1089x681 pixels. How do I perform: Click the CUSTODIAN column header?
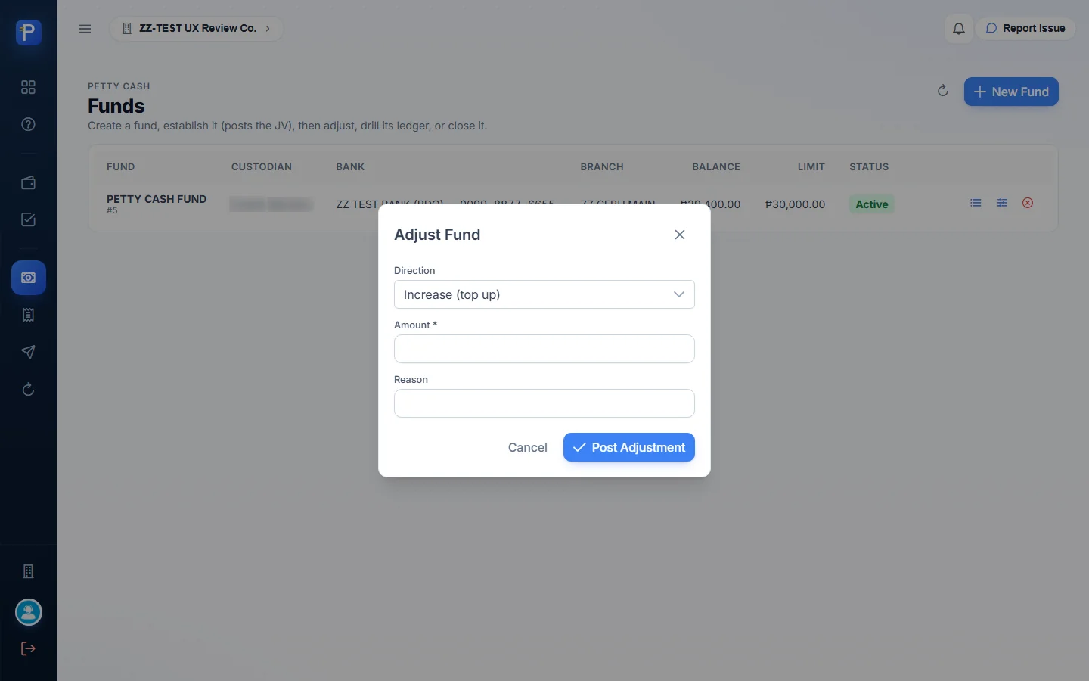pos(262,166)
